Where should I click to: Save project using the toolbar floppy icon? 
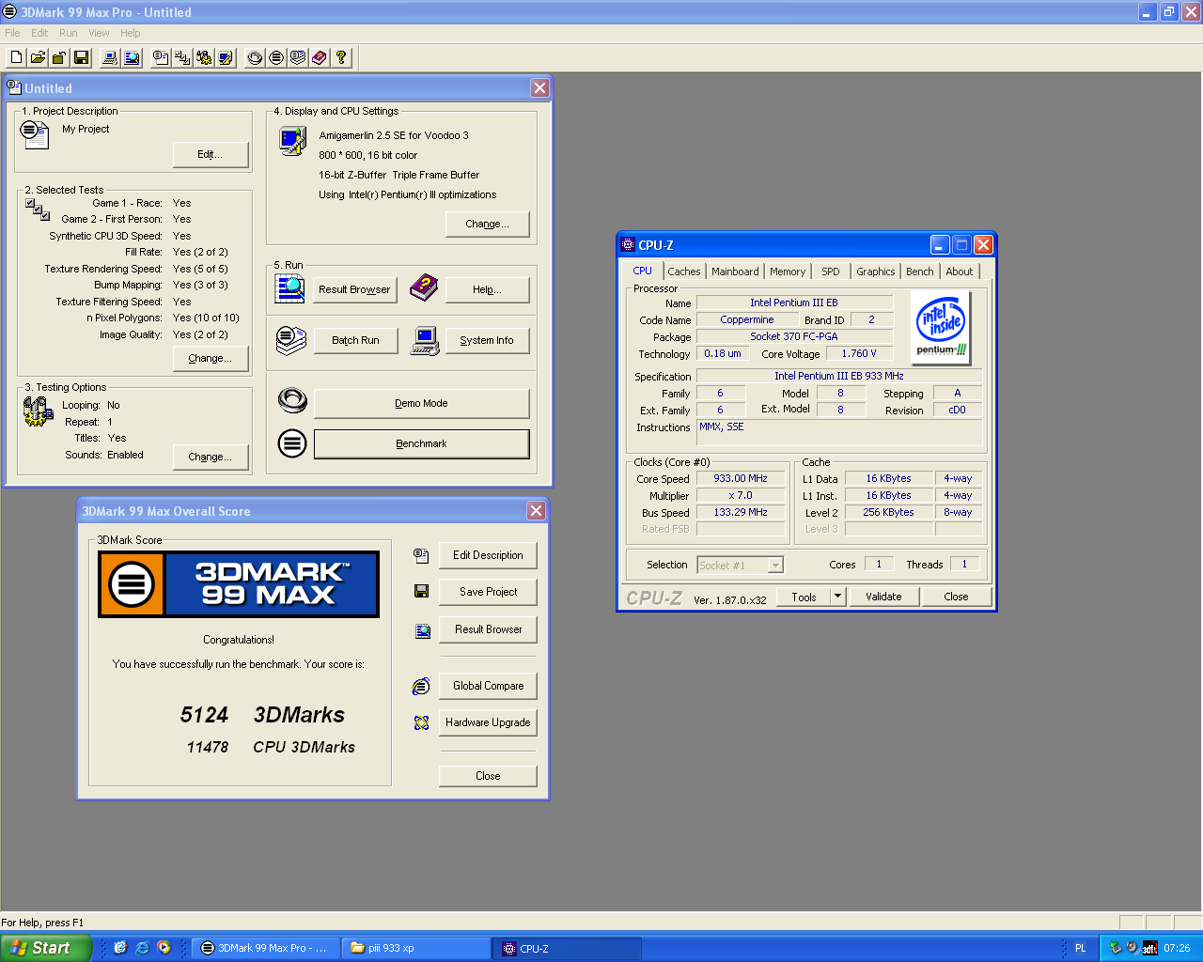(x=82, y=57)
